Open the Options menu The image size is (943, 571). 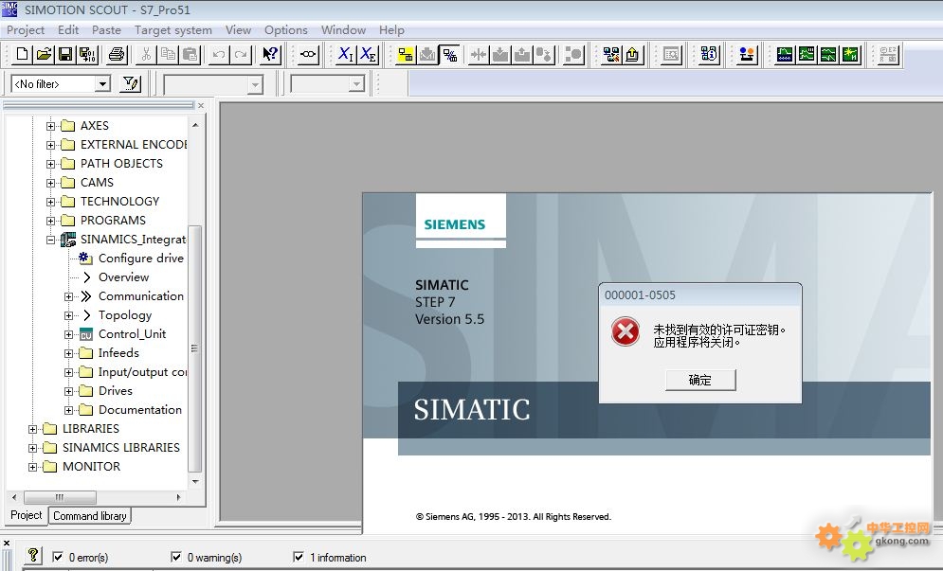[285, 30]
